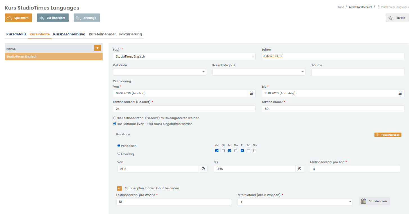Click the Lektionsanzahl (Gesamt) field
The image size is (411, 214).
(184, 109)
